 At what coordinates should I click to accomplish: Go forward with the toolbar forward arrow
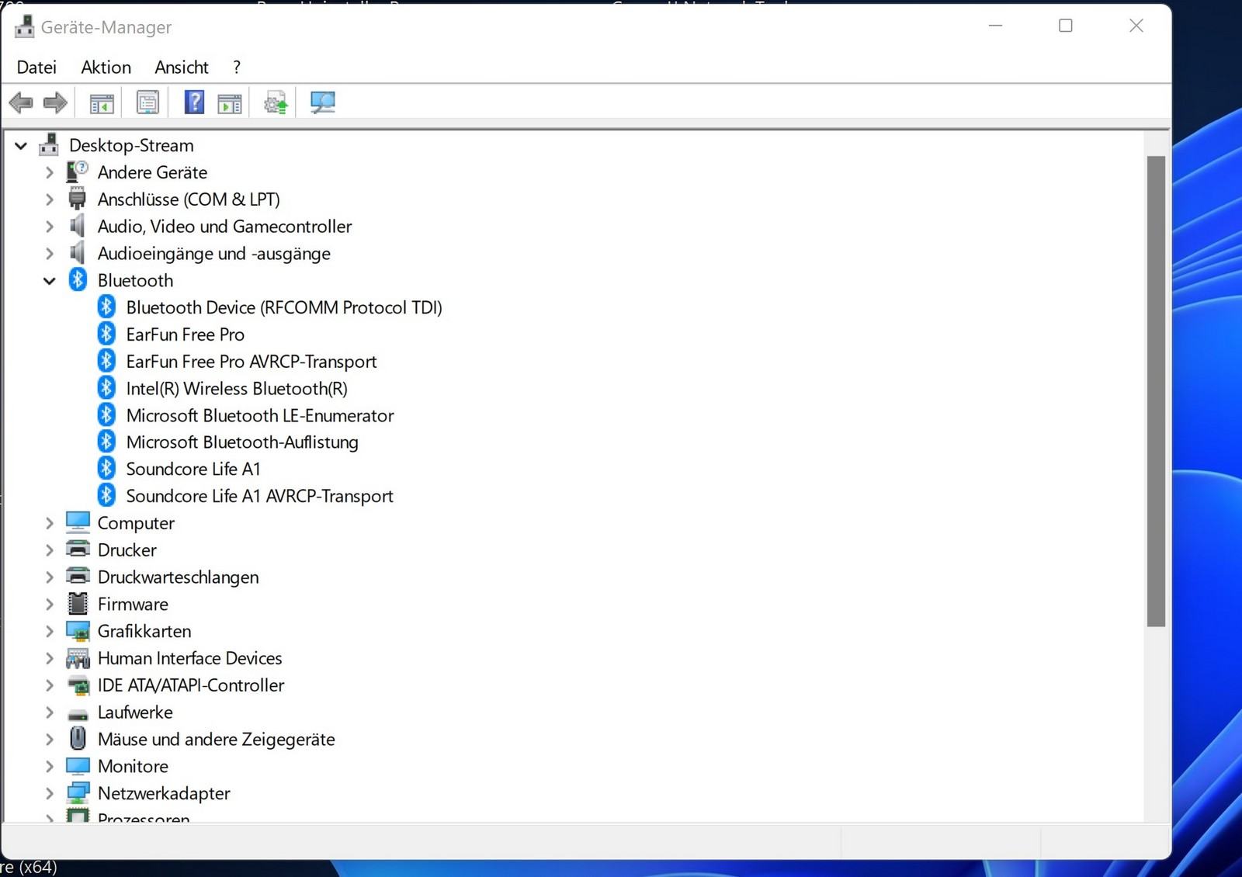(x=55, y=102)
